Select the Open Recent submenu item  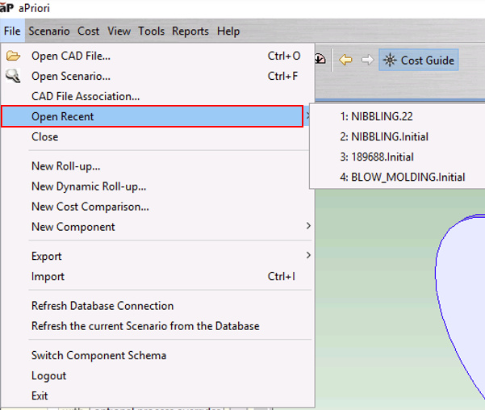(x=153, y=116)
